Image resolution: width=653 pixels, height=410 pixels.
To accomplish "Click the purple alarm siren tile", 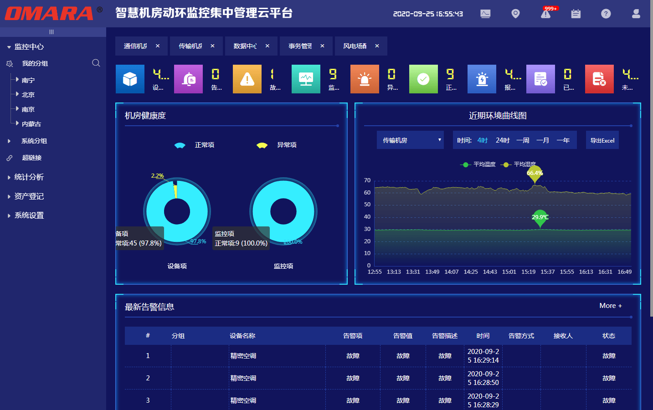I will pos(188,79).
